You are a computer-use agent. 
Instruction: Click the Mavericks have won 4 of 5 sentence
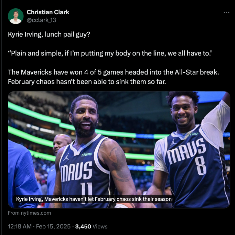pyautogui.click(x=114, y=72)
